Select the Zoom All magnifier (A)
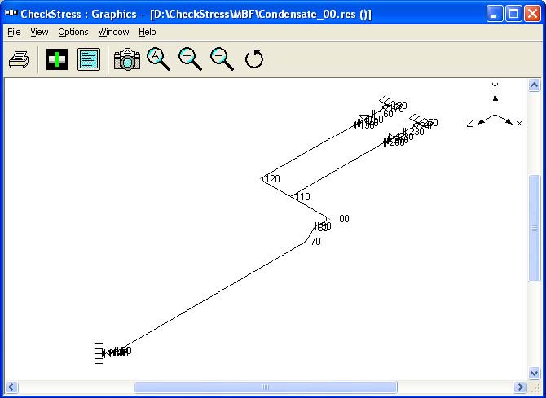546x398 pixels. 158,59
